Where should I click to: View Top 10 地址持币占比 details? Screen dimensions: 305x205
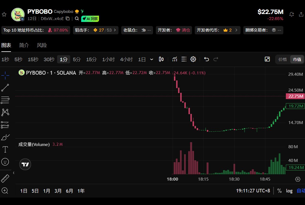pos(36,30)
